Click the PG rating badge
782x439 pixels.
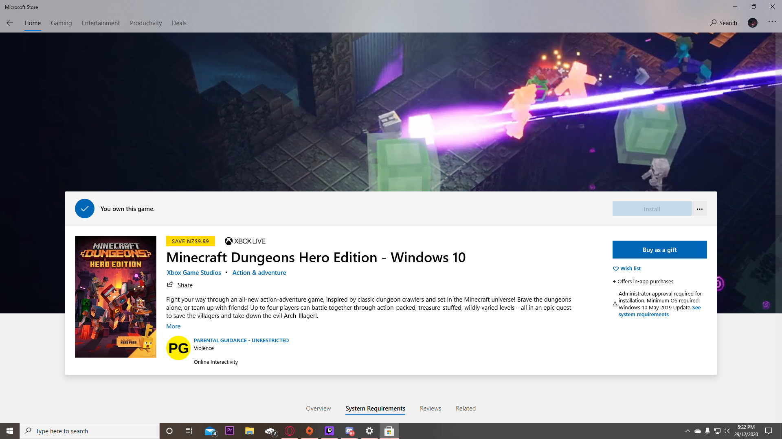(178, 348)
